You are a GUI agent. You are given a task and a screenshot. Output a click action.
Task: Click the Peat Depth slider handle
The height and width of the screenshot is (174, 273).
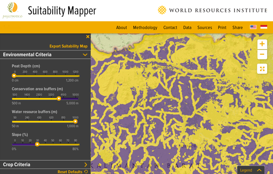(x=14, y=76)
